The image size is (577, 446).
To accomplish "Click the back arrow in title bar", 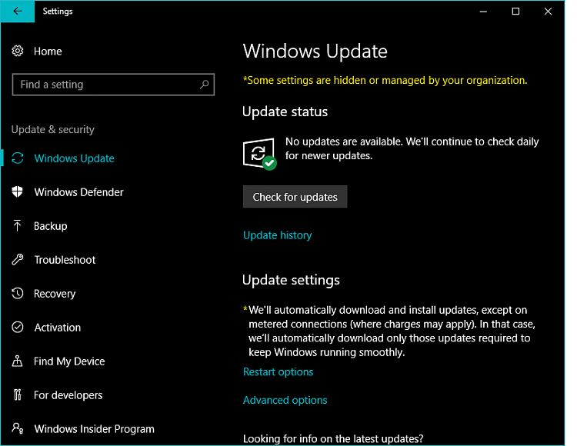I will pyautogui.click(x=17, y=11).
